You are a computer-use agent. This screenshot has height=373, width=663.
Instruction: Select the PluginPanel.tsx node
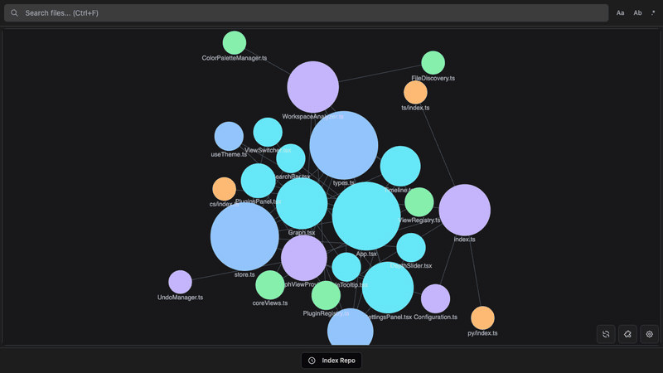(x=258, y=181)
